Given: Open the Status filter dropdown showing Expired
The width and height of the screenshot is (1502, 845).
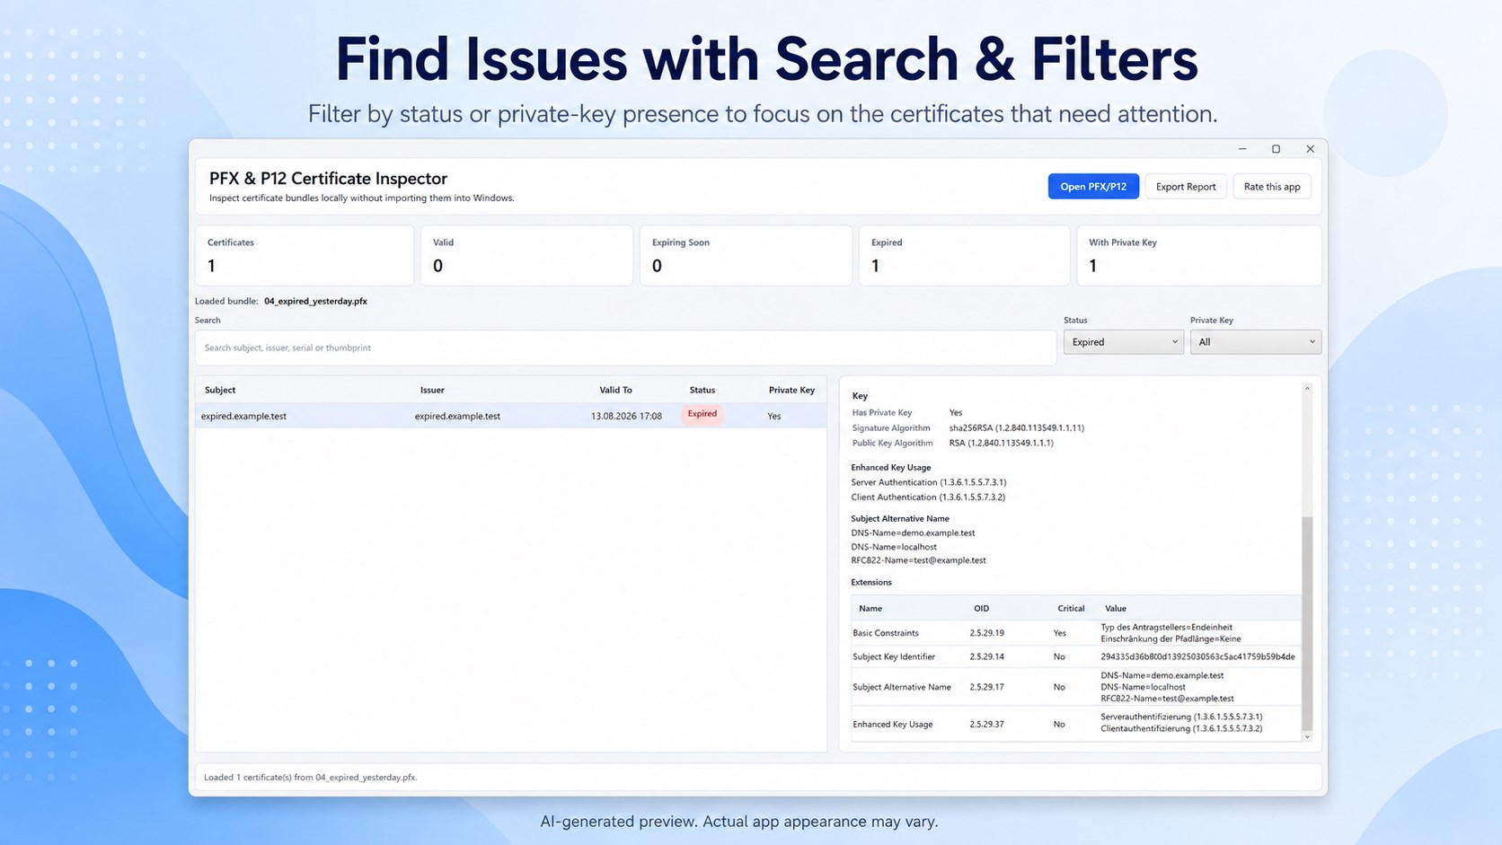Looking at the screenshot, I should coord(1123,342).
